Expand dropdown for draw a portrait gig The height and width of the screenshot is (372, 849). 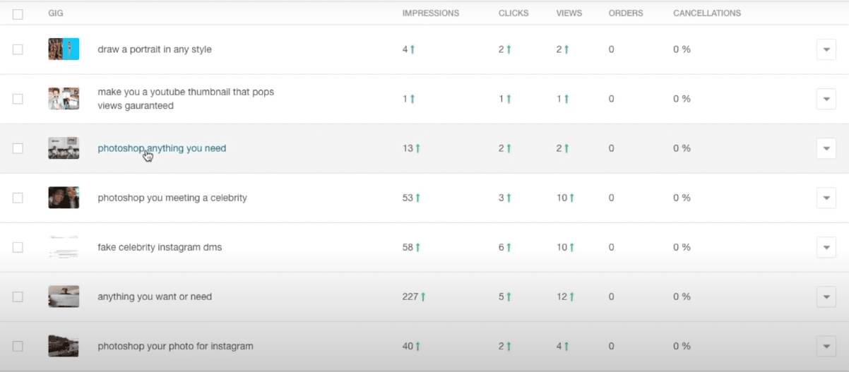[x=826, y=49]
